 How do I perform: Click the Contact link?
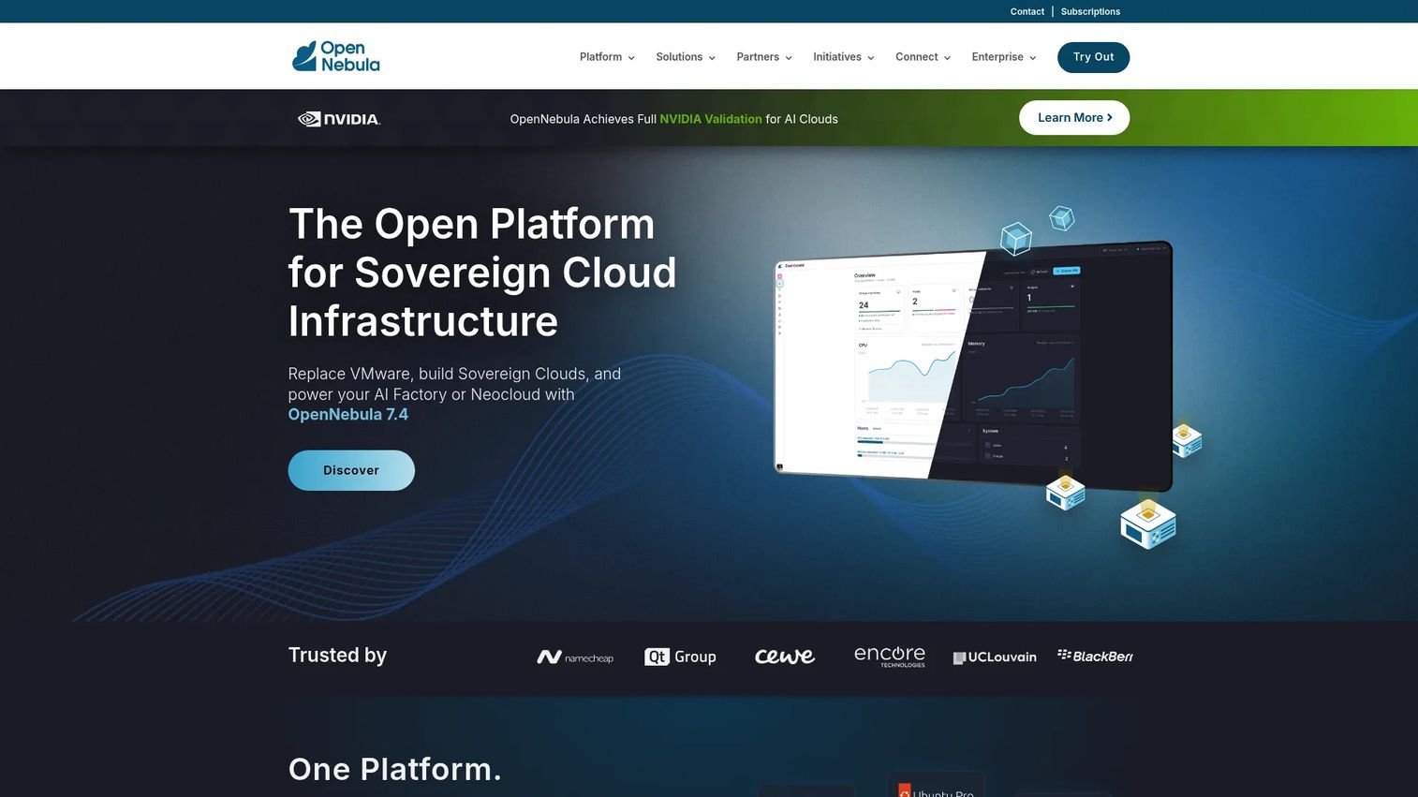click(1027, 11)
